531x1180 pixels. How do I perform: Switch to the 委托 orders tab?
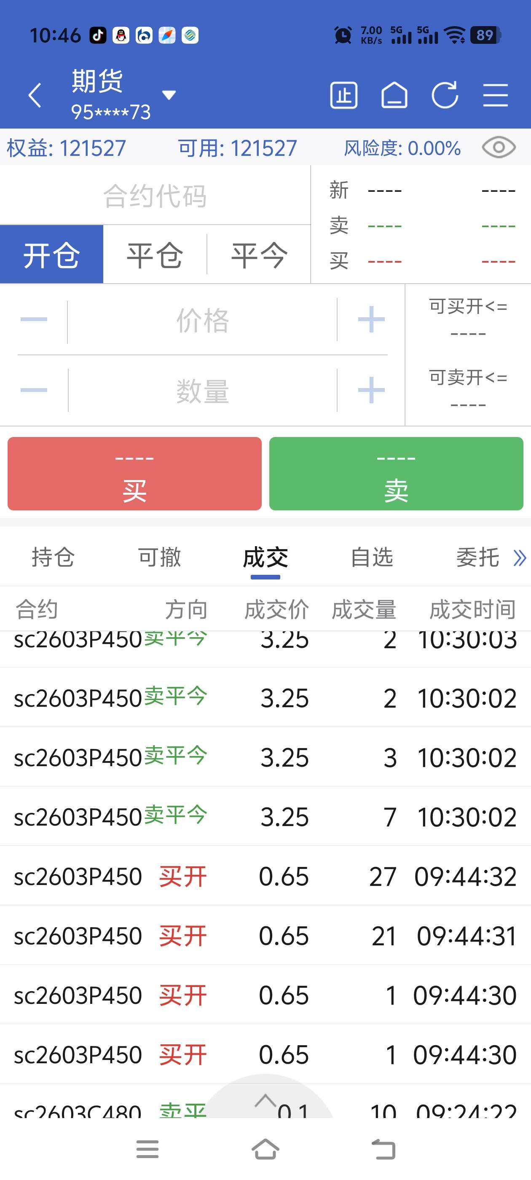coord(477,558)
